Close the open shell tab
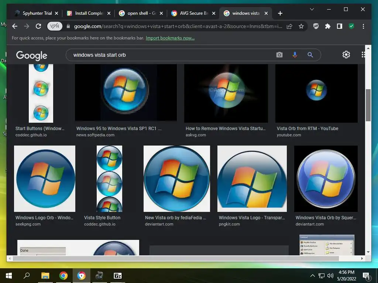 pyautogui.click(x=161, y=14)
